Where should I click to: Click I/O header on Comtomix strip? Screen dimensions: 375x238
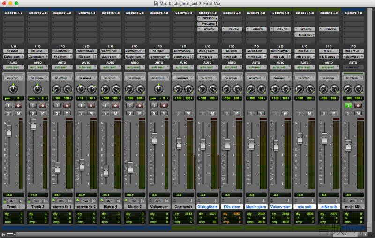click(183, 46)
